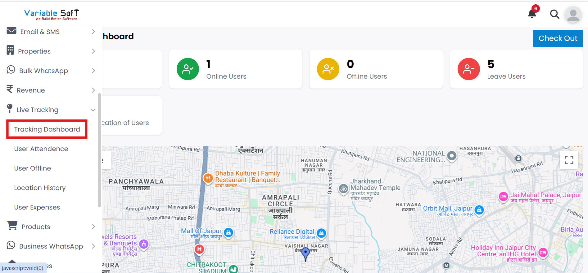Viewport: 588px width, 273px height.
Task: Expand the Products chevron
Action: 93,227
